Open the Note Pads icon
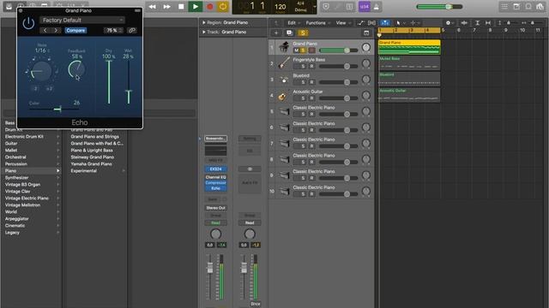 516,7
